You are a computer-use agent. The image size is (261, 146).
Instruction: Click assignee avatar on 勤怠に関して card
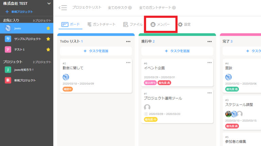point(66,77)
